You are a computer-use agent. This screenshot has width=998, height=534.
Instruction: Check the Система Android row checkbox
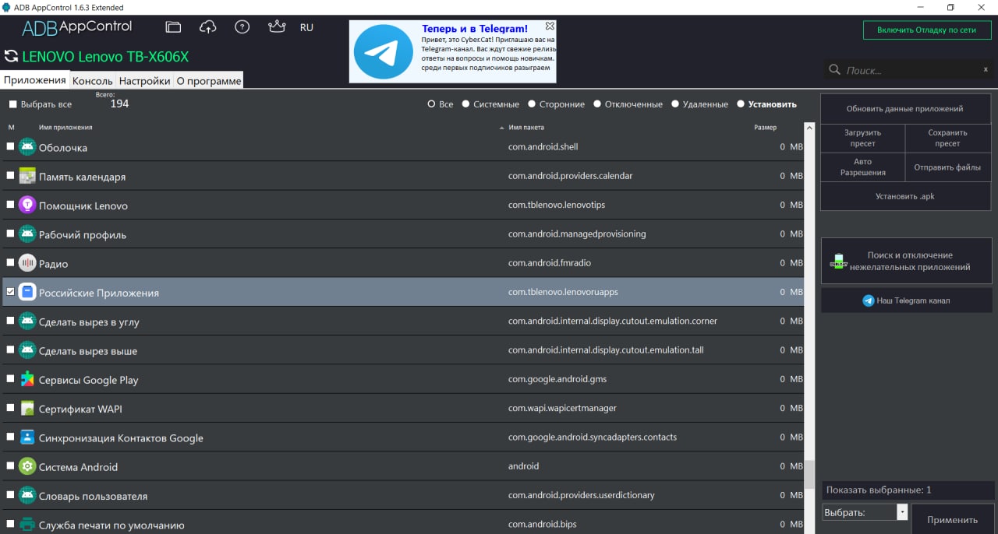(x=10, y=465)
